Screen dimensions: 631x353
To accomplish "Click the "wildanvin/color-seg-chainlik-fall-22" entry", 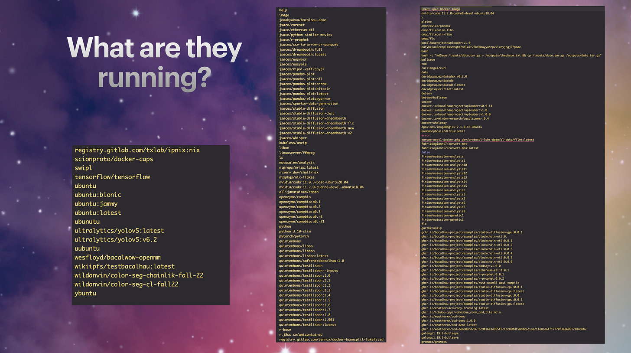I will coord(139,275).
